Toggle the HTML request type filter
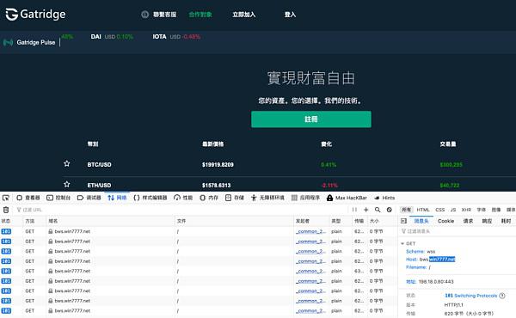The height and width of the screenshot is (318, 516). (423, 210)
